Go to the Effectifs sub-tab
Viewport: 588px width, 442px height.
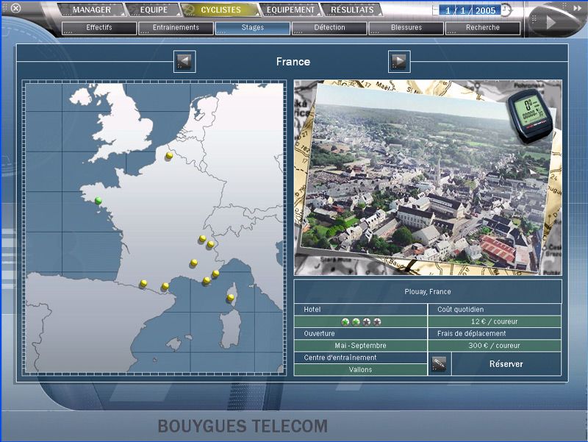99,28
